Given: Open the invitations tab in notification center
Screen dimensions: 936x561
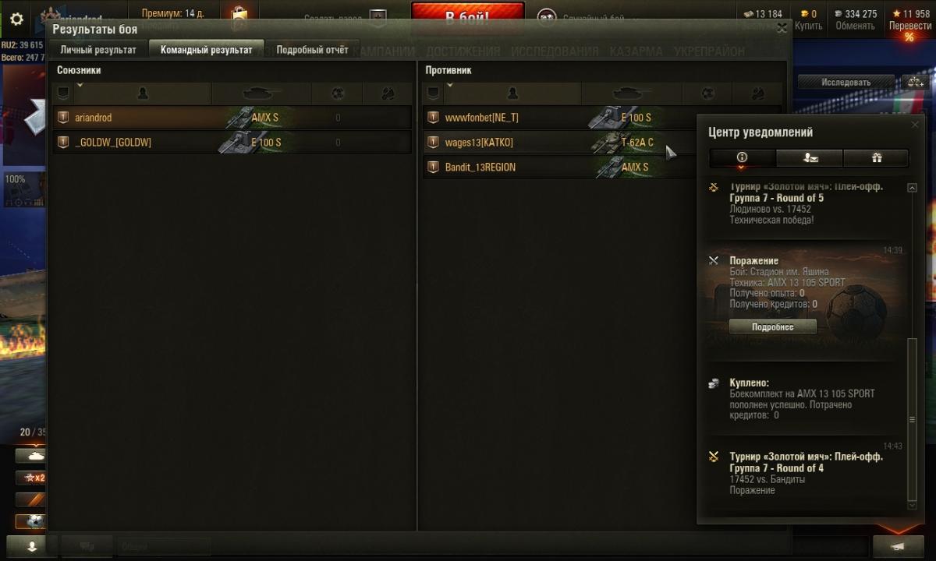Looking at the screenshot, I should (810, 157).
